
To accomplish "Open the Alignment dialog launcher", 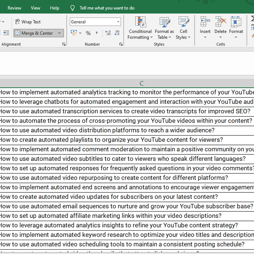I will pyautogui.click(x=64, y=44).
